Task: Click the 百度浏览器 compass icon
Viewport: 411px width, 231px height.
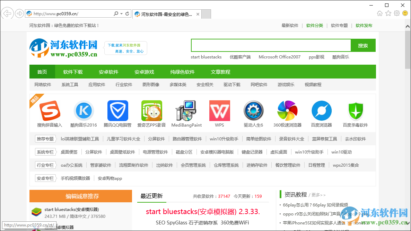Action: click(321, 110)
